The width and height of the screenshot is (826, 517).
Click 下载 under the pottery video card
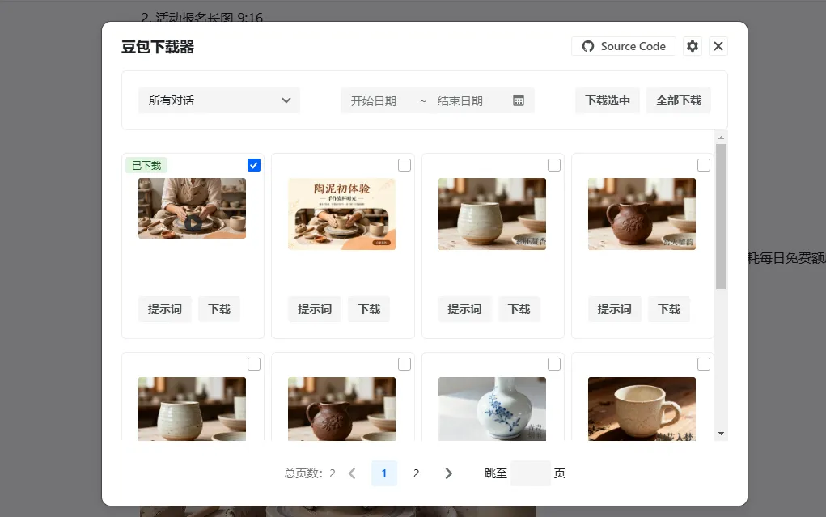[x=219, y=309]
